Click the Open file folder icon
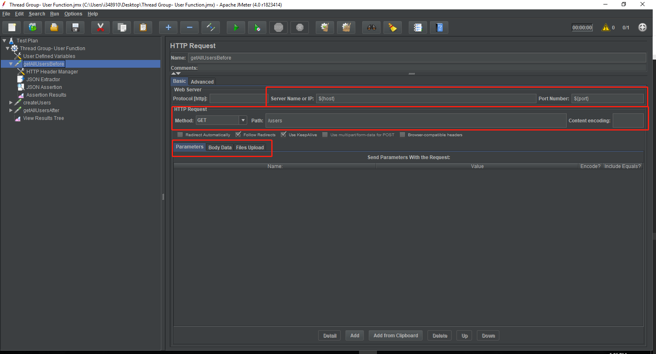This screenshot has height=354, width=656. [54, 27]
